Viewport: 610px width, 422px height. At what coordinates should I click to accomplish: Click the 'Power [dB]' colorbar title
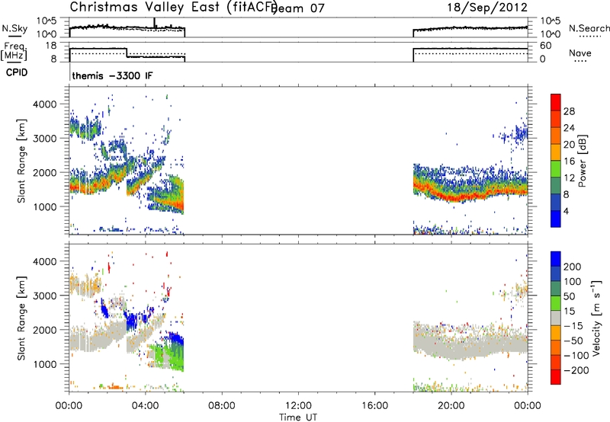coord(582,161)
